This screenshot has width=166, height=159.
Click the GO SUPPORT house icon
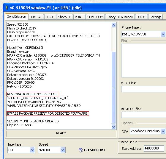pos(81,150)
